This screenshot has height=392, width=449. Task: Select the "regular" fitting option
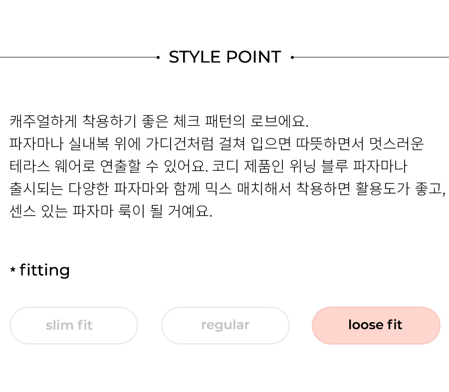225,325
